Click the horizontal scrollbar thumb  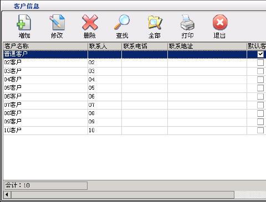click(x=122, y=195)
